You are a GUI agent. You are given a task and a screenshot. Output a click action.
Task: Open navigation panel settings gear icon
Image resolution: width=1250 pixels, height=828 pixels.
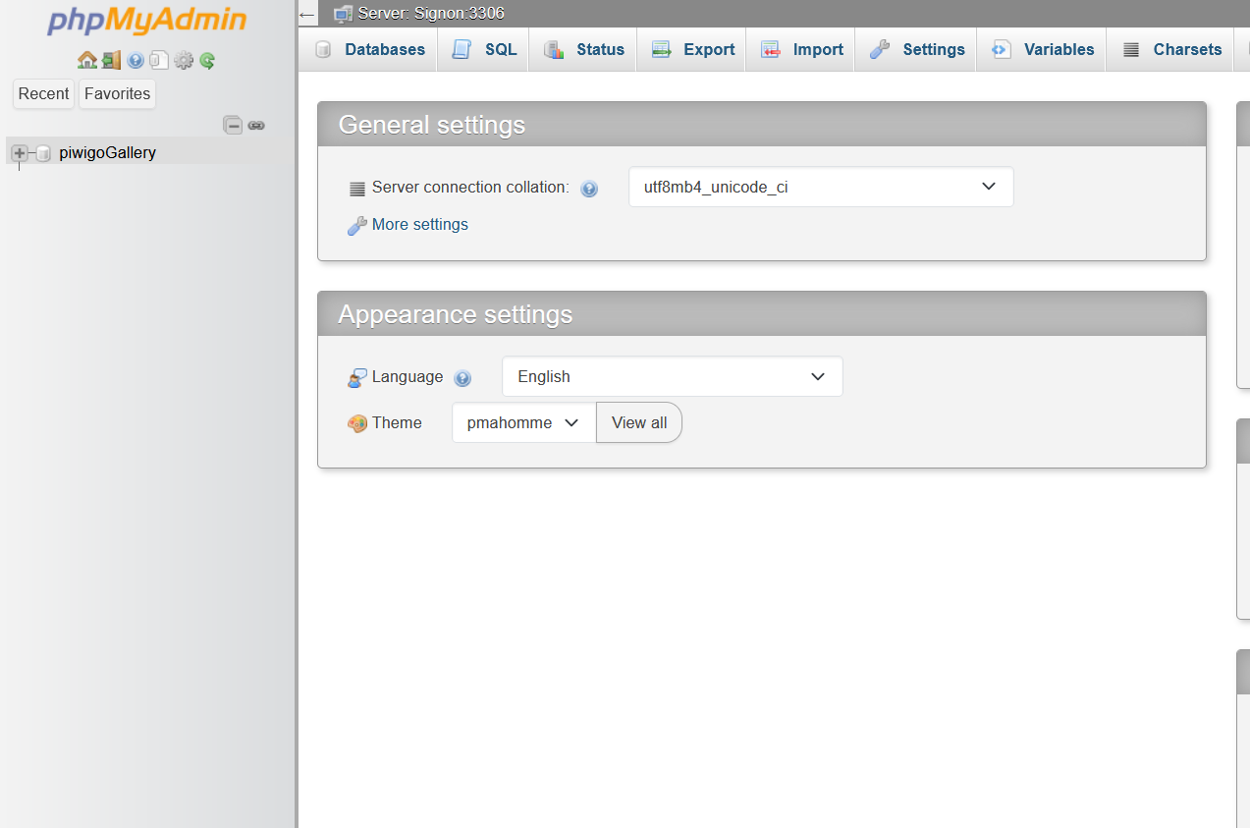click(x=184, y=61)
